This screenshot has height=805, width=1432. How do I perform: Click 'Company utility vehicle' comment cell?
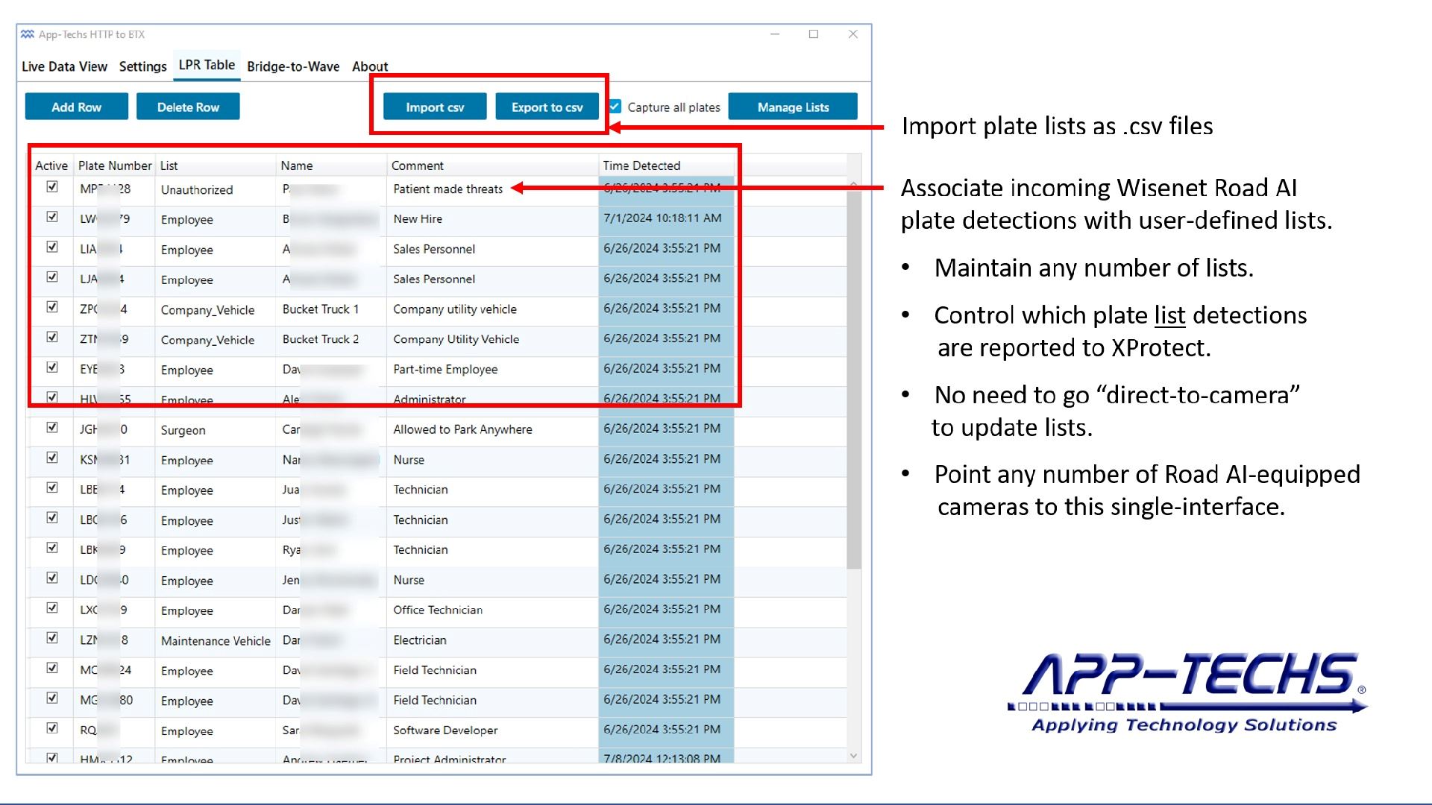pos(492,309)
